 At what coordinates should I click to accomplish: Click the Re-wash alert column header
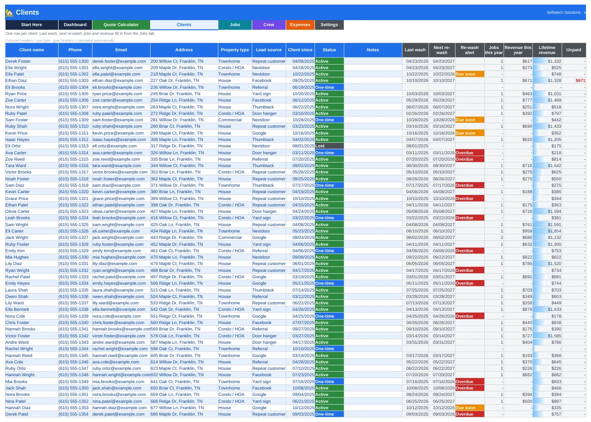click(470, 50)
